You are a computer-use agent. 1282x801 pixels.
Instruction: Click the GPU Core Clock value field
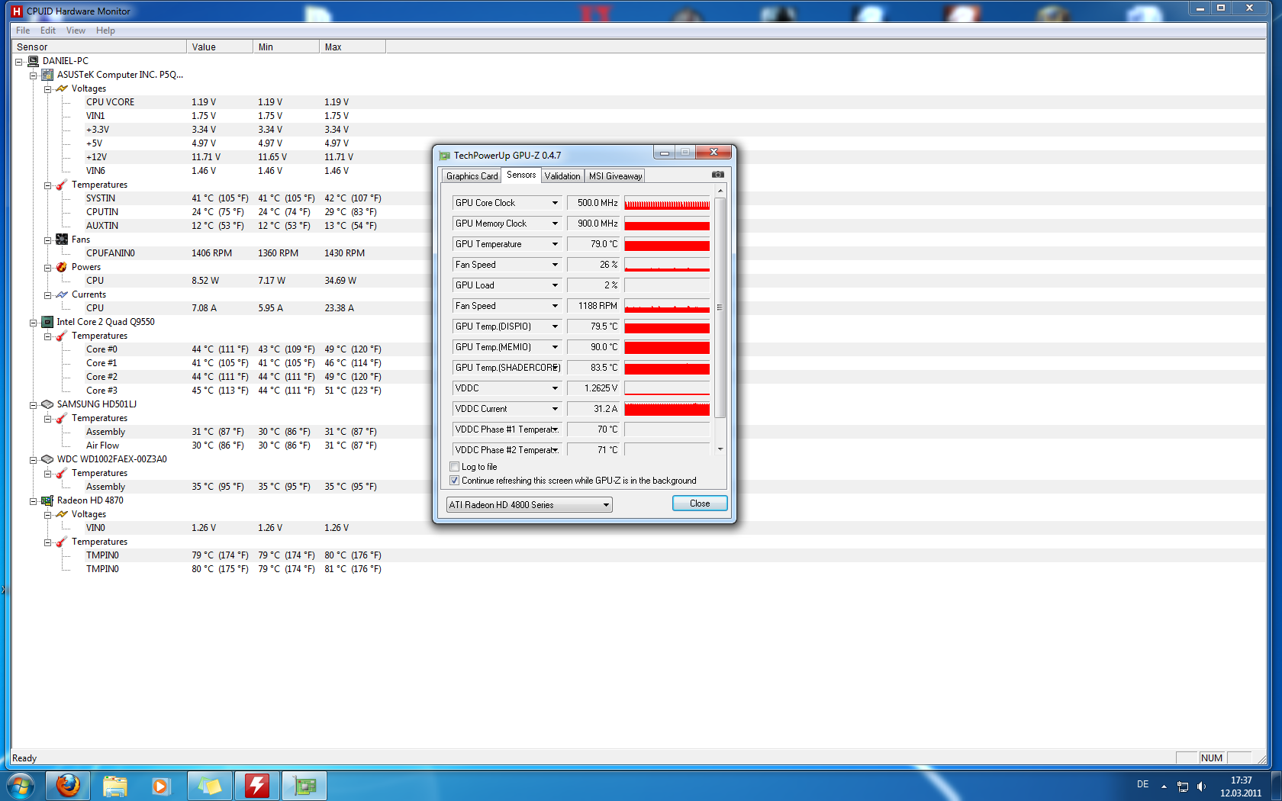(594, 203)
